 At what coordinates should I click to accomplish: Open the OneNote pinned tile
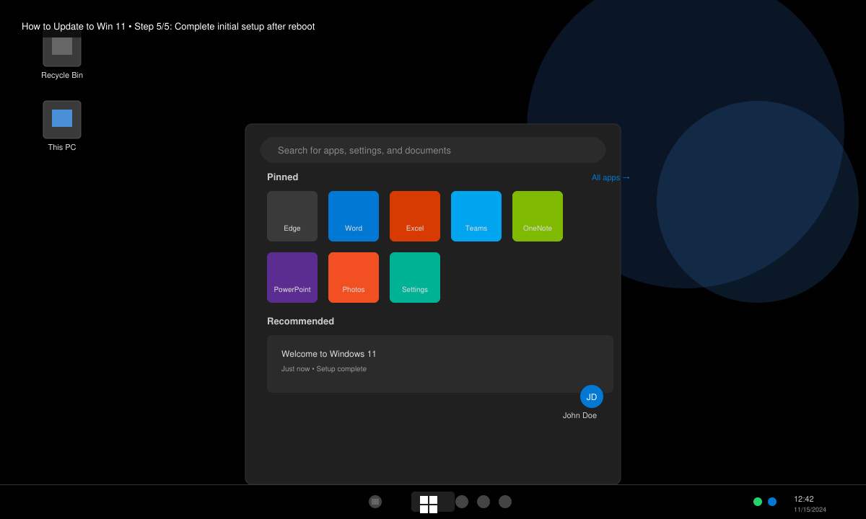[x=538, y=216]
